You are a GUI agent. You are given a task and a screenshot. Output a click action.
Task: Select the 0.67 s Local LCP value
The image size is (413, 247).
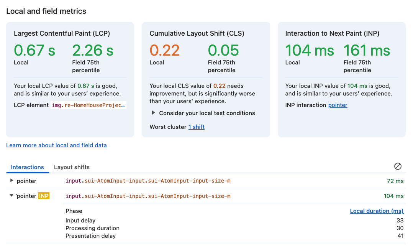(34, 50)
